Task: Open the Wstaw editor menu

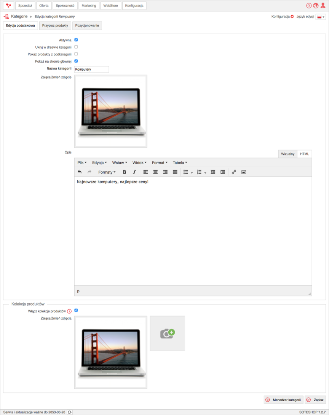Action: [120, 163]
